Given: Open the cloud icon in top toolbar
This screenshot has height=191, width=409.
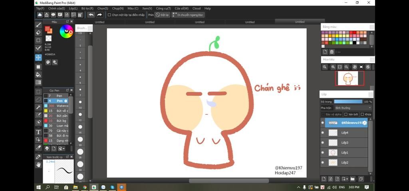Looking at the screenshot, I should coord(40,15).
